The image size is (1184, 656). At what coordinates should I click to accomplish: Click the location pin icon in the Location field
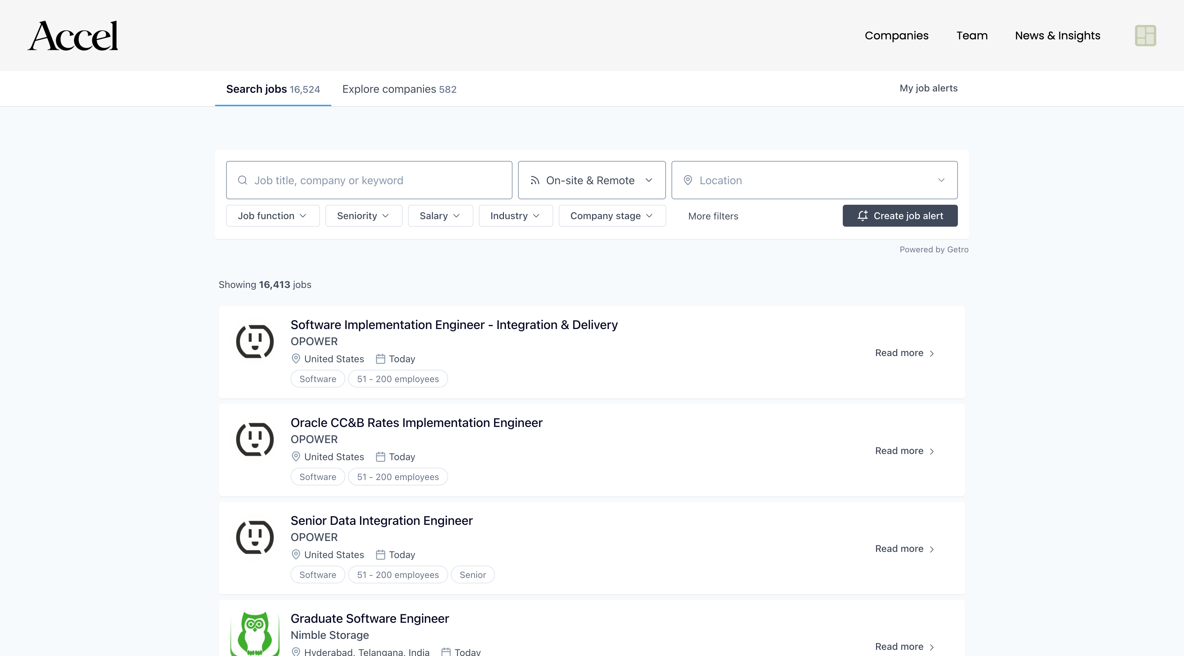688,180
